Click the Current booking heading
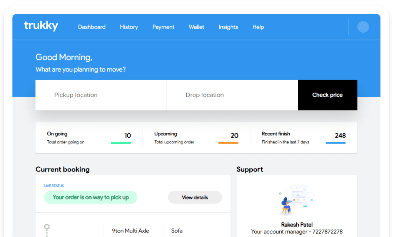 [63, 169]
